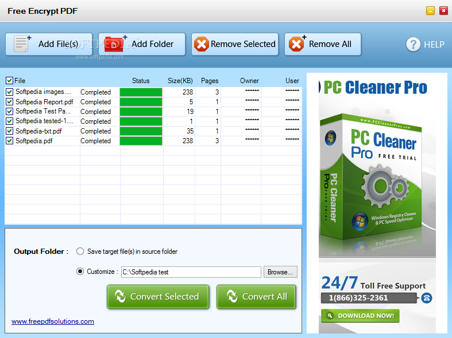Viewport: 452px width, 338px height.
Task: Click the output path field C:\Softpedia test
Action: [191, 272]
